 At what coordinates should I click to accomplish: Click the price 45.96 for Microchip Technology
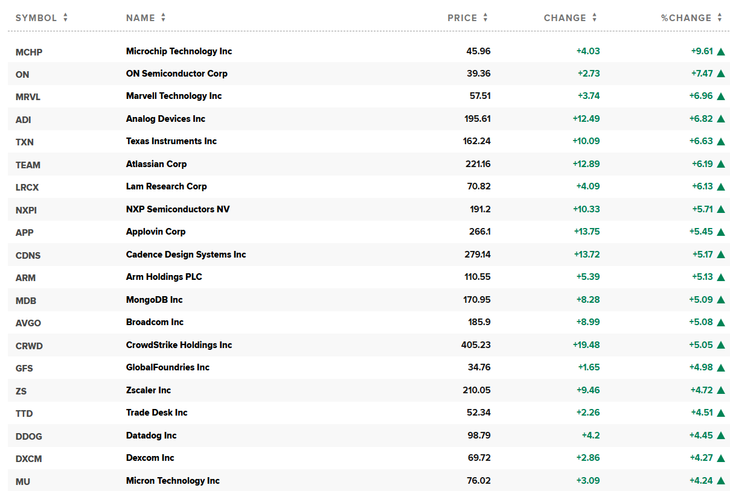479,51
